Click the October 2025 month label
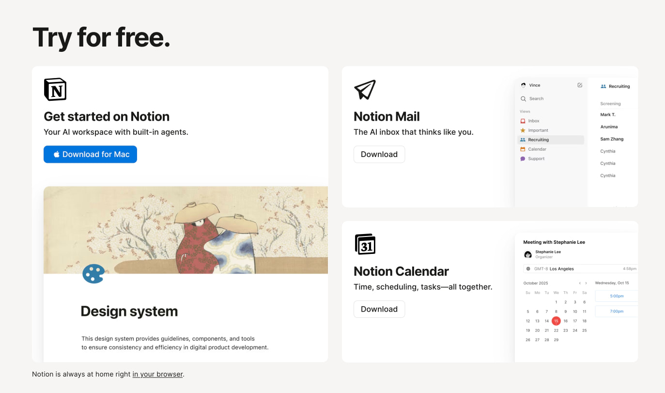665x393 pixels. [536, 283]
